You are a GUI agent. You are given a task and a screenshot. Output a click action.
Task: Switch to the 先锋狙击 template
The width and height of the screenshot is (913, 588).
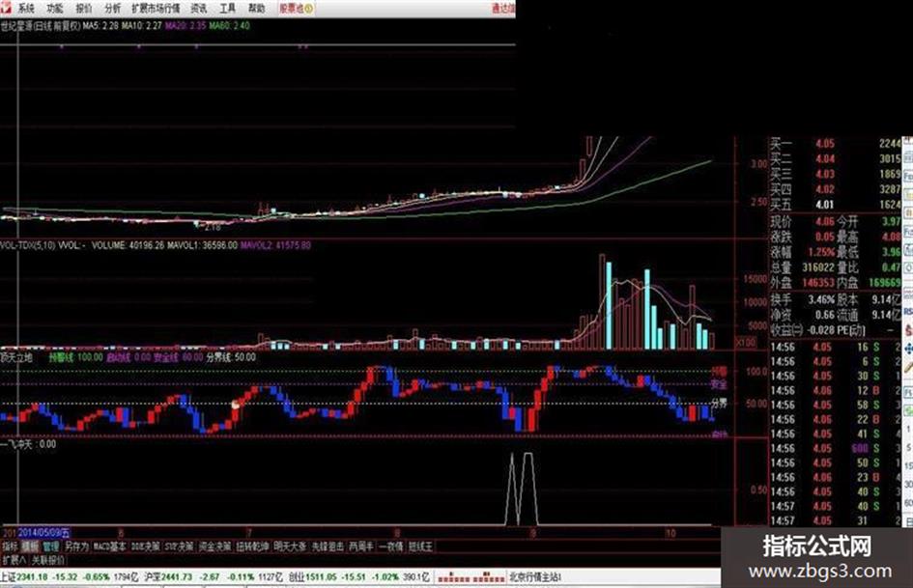point(328,546)
